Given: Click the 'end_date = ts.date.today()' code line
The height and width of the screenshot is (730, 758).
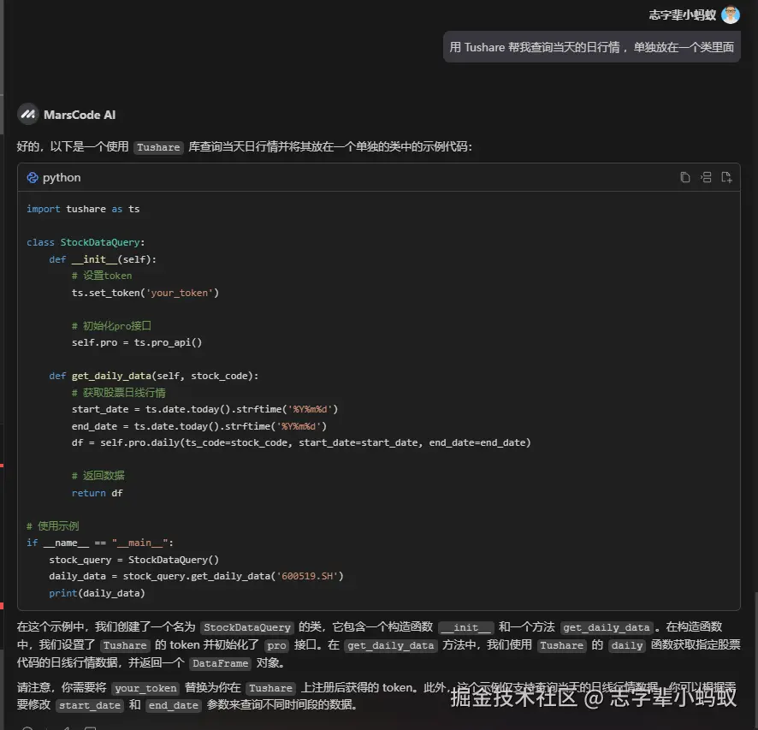Looking at the screenshot, I should (x=199, y=426).
